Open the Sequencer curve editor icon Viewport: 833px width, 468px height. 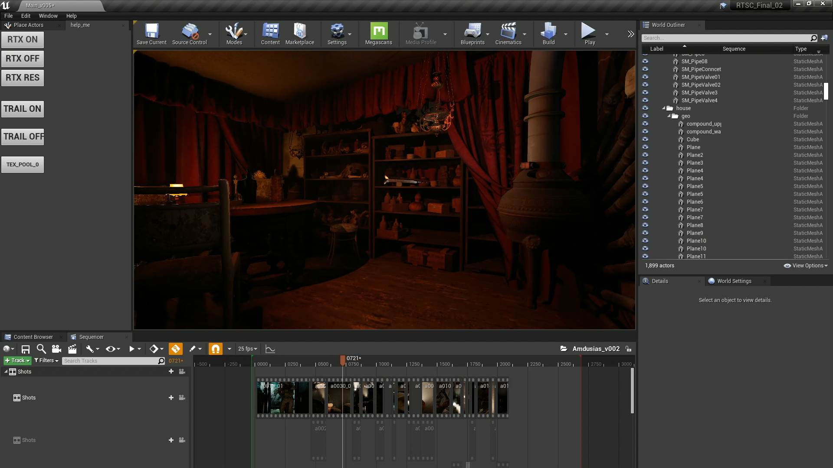pos(270,349)
